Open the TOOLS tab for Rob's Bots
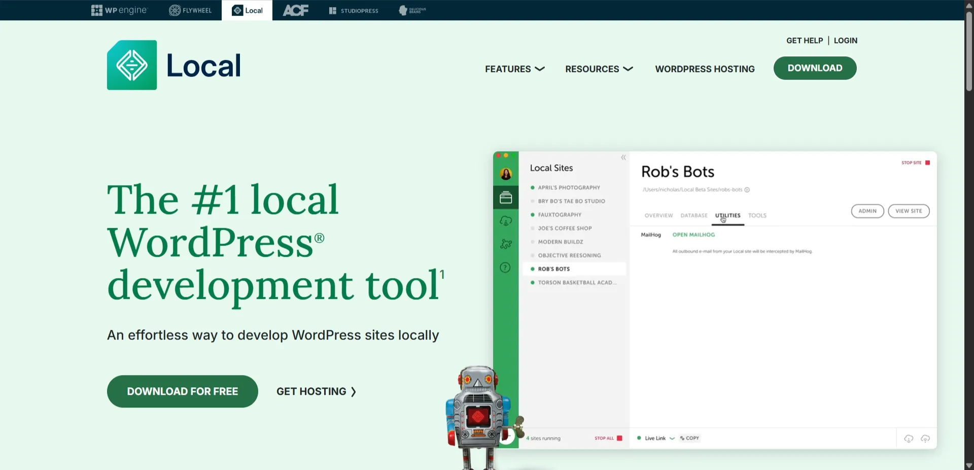This screenshot has width=974, height=470. [757, 215]
